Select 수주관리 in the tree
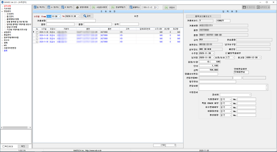Screen dimensions: 277x152 coord(10,14)
